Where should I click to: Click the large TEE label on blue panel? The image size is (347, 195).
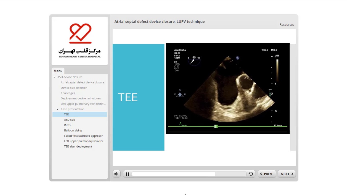point(128,97)
